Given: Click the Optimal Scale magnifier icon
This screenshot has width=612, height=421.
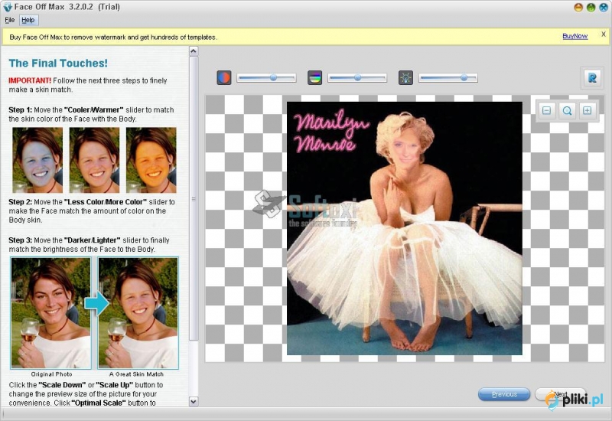Looking at the screenshot, I should tap(567, 110).
